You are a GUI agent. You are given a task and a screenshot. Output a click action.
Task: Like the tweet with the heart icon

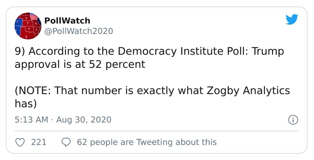coord(20,142)
